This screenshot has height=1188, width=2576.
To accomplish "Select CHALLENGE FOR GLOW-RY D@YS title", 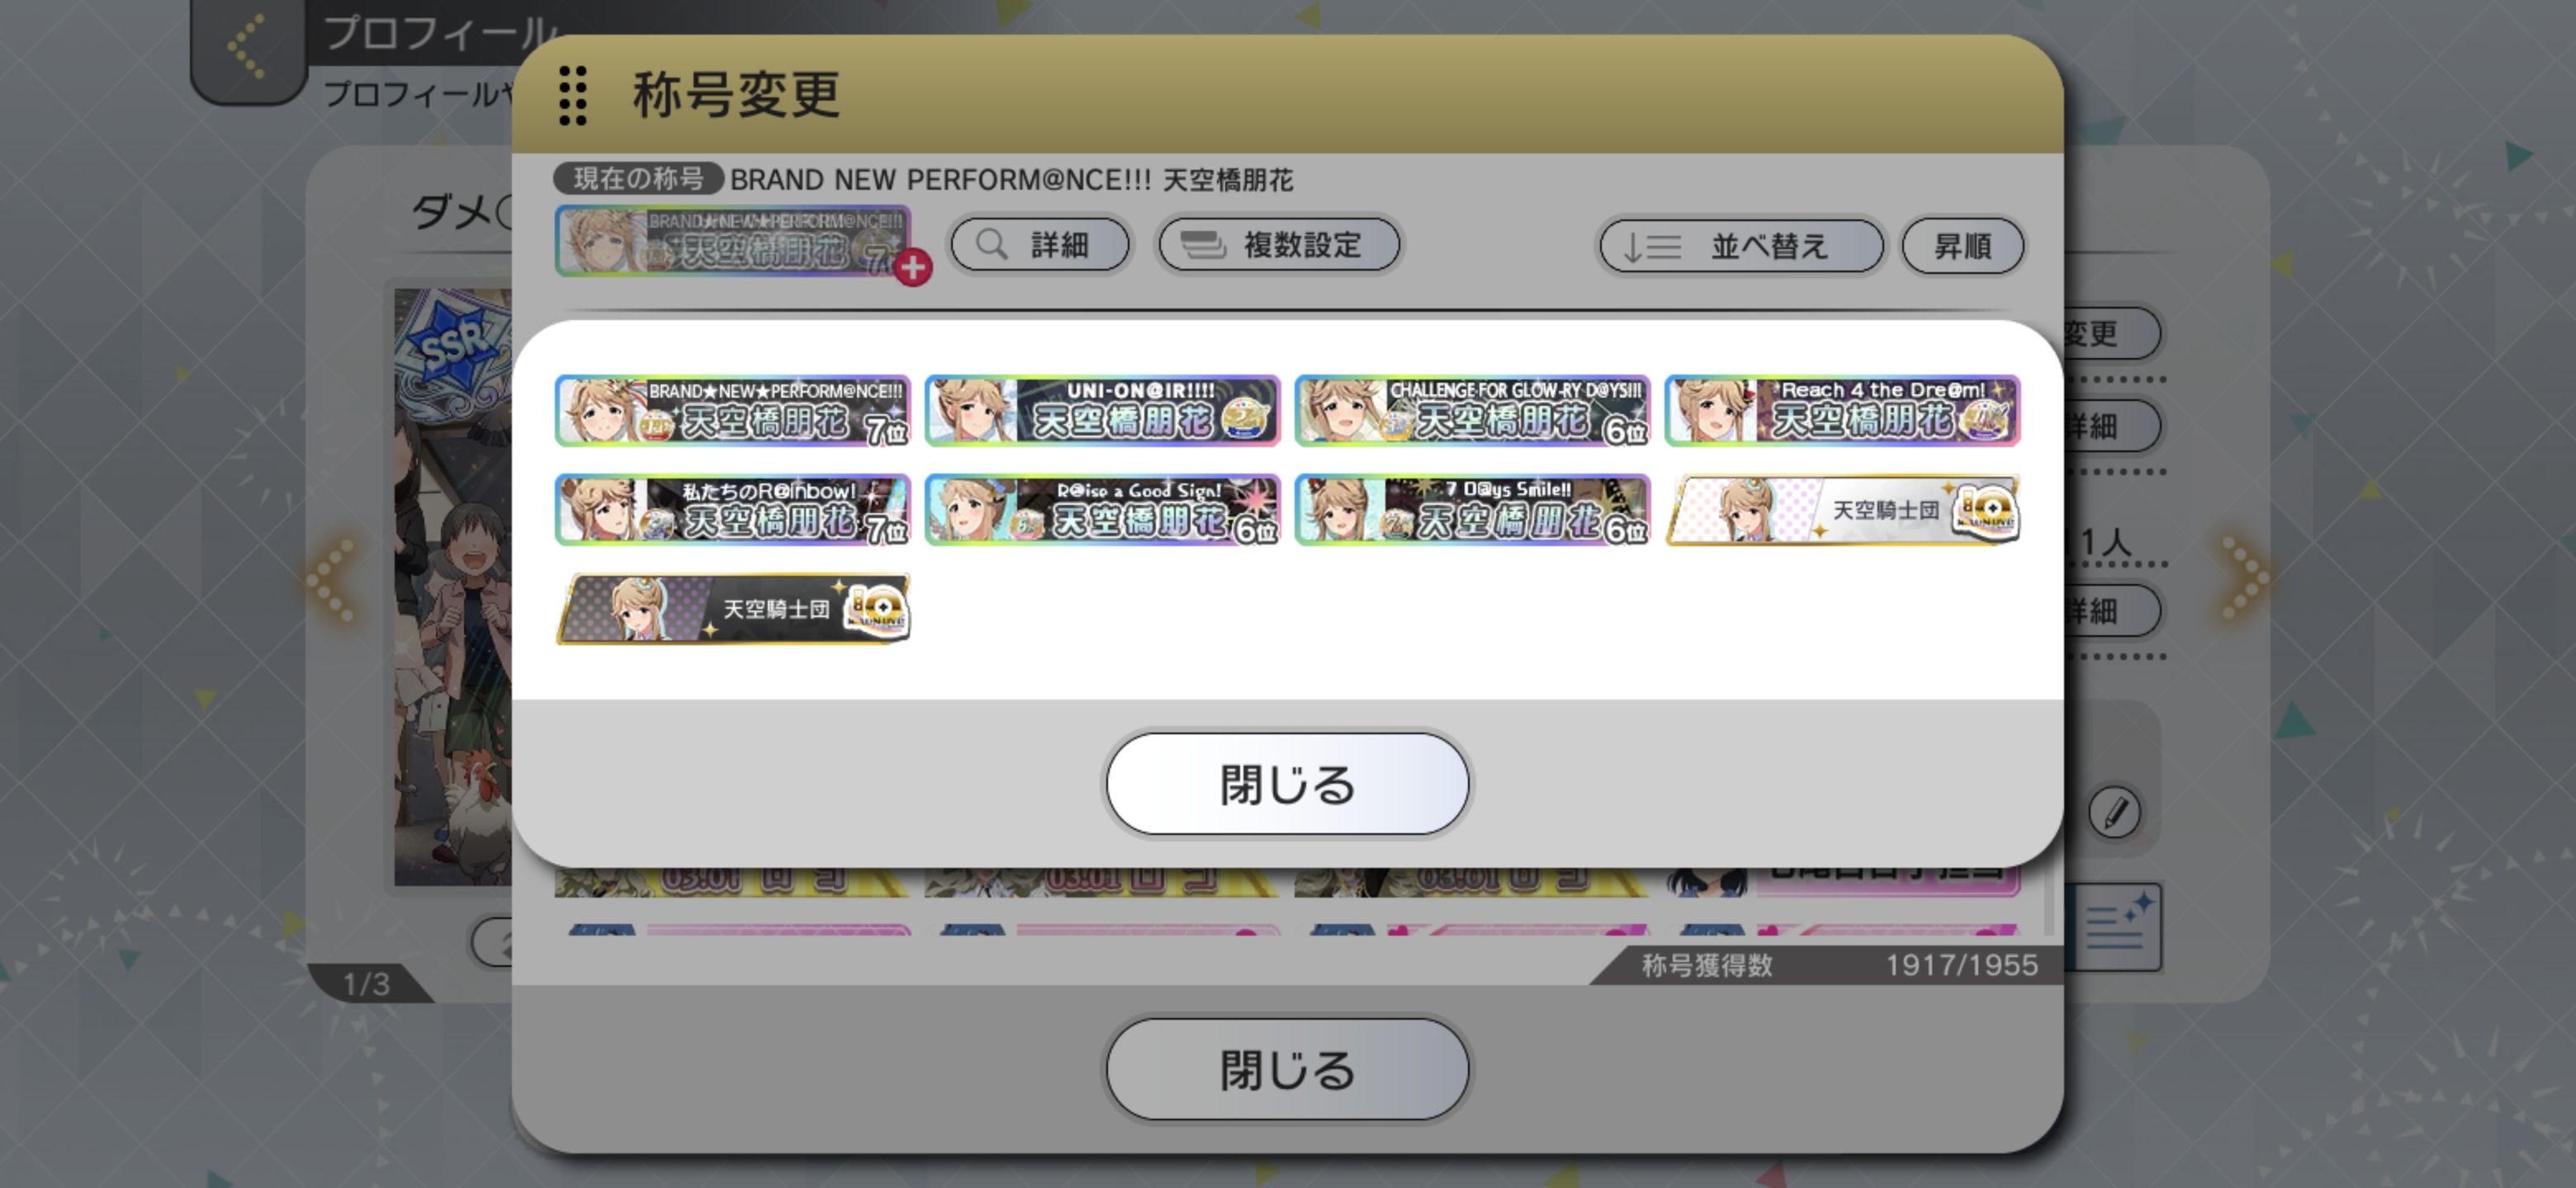I will (x=1472, y=411).
